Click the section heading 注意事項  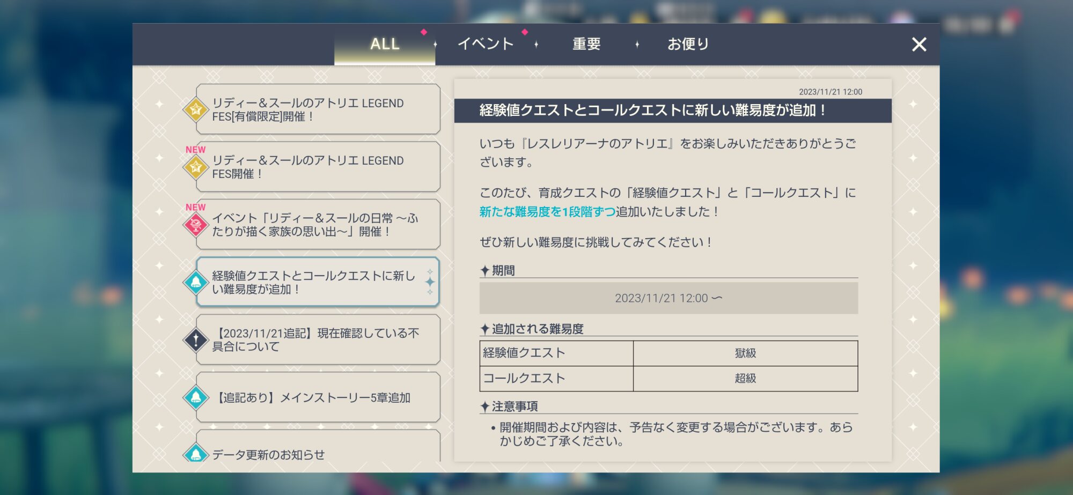[x=515, y=407]
